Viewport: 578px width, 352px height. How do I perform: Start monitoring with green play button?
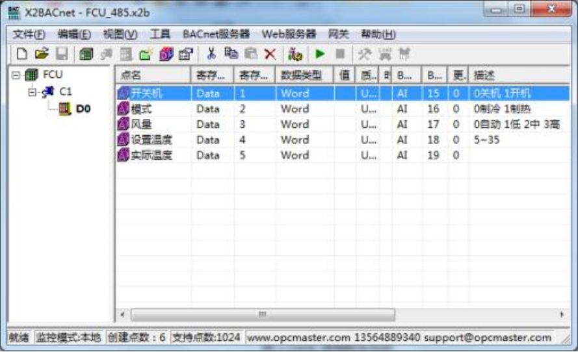[x=320, y=54]
